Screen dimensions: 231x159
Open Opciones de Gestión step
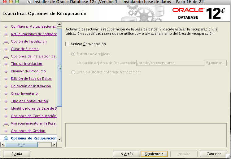point(28,131)
